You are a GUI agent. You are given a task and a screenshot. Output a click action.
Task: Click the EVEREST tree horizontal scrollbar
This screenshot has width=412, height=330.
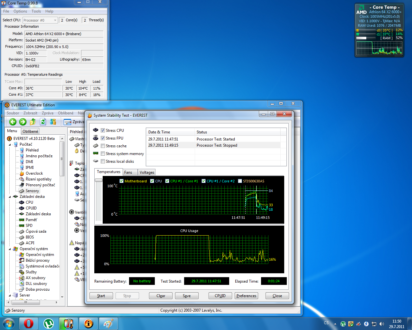point(26,302)
